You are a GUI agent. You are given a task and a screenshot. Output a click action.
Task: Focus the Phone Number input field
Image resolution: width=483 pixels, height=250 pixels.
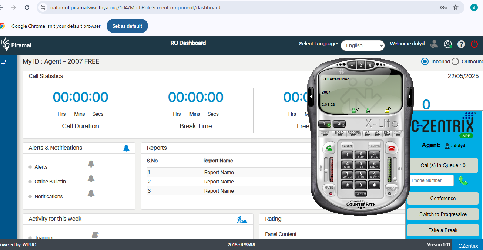(432, 180)
